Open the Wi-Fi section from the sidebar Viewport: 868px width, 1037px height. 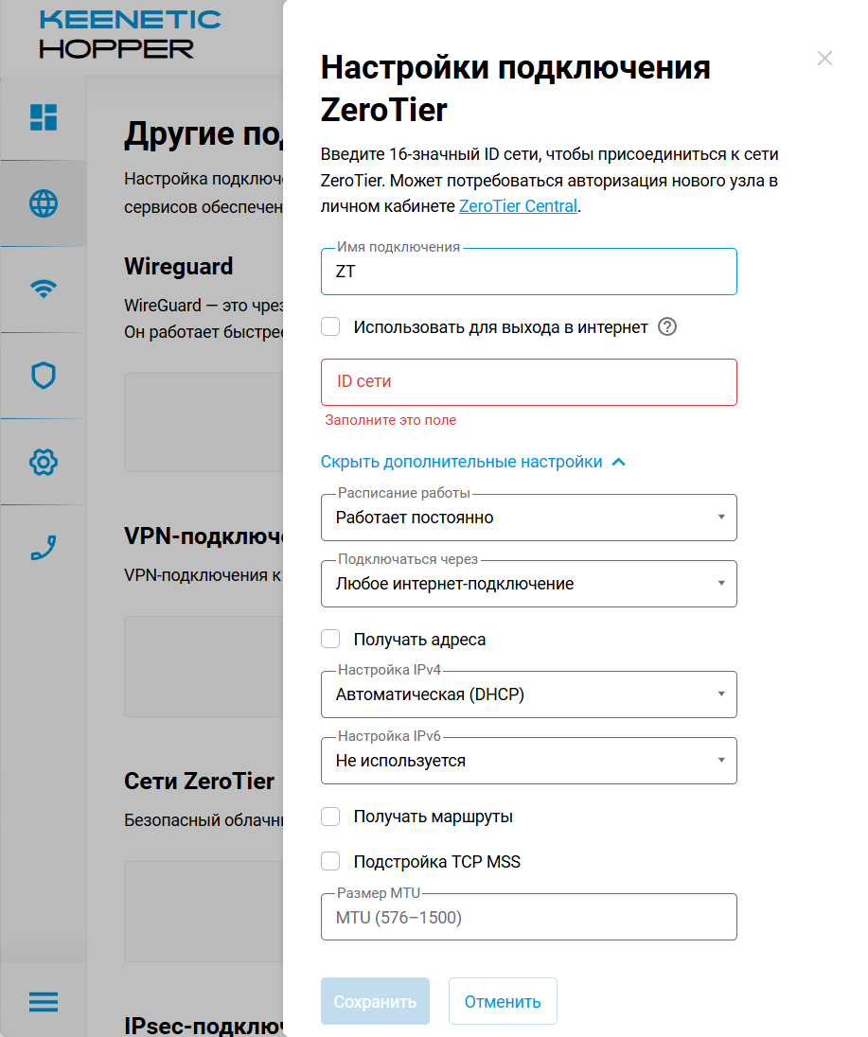pos(44,290)
